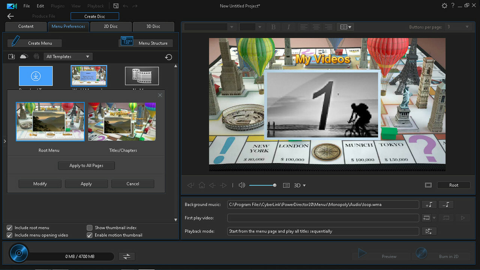Remove background music icon
Image resolution: width=480 pixels, height=270 pixels.
tap(446, 204)
